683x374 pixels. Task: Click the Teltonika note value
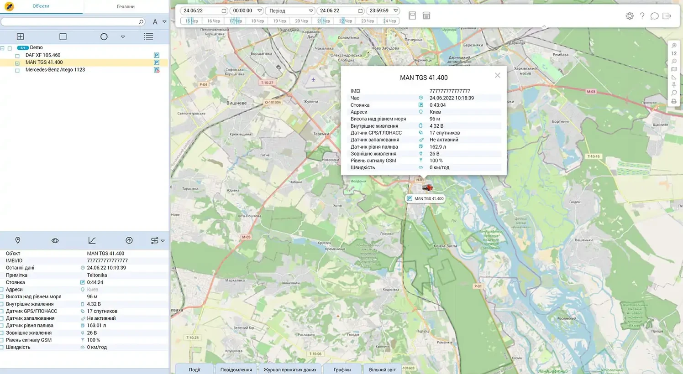click(x=97, y=275)
